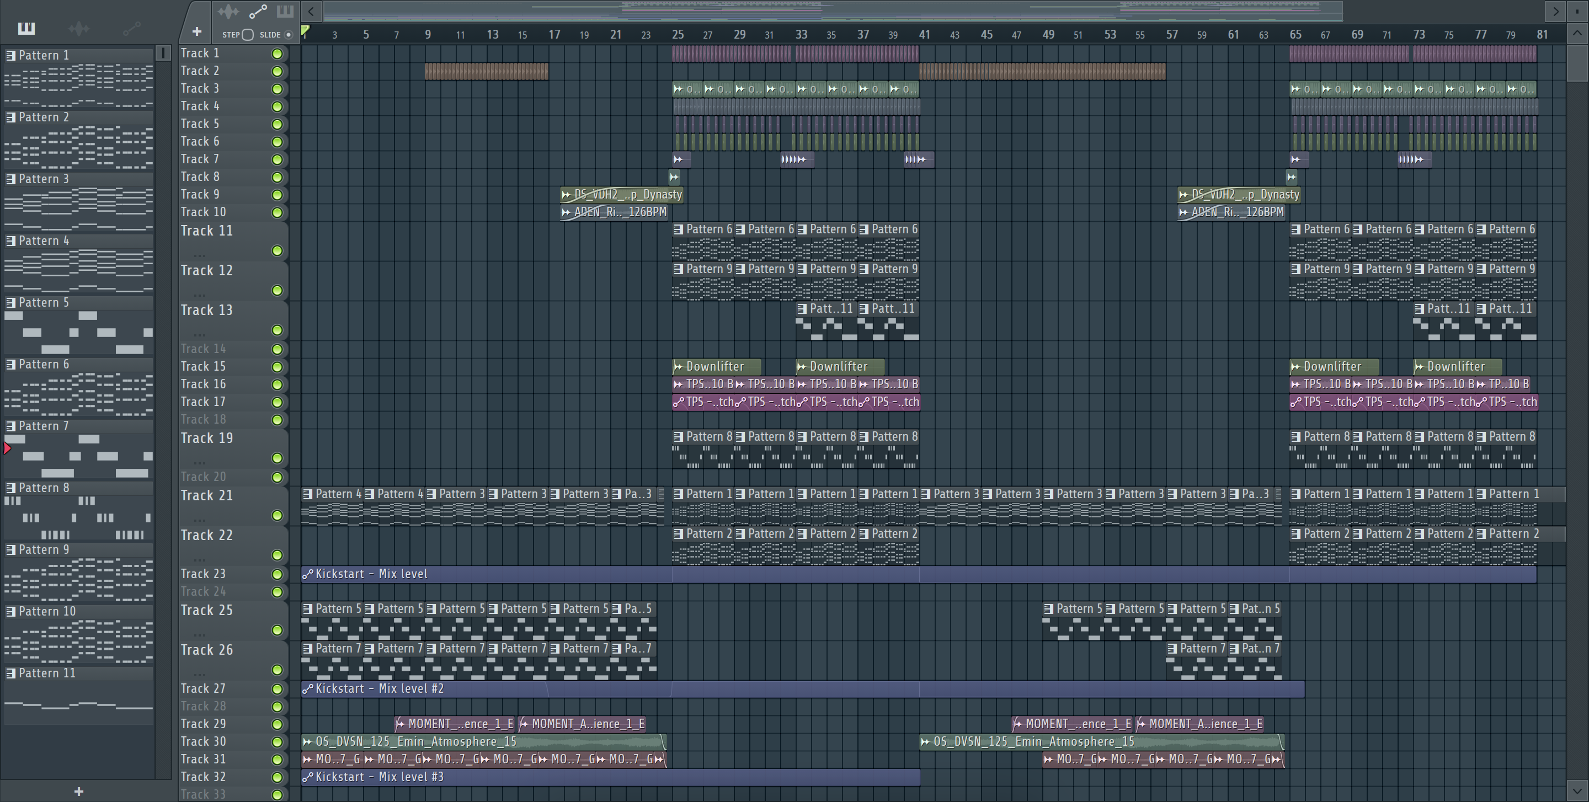Viewport: 1589px width, 802px height.
Task: Toggle the SLIDE radio option
Action: pyautogui.click(x=288, y=35)
